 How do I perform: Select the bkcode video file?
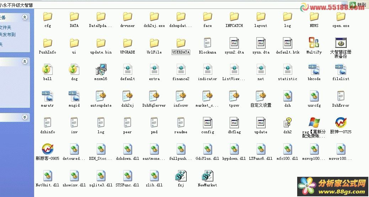point(314,73)
